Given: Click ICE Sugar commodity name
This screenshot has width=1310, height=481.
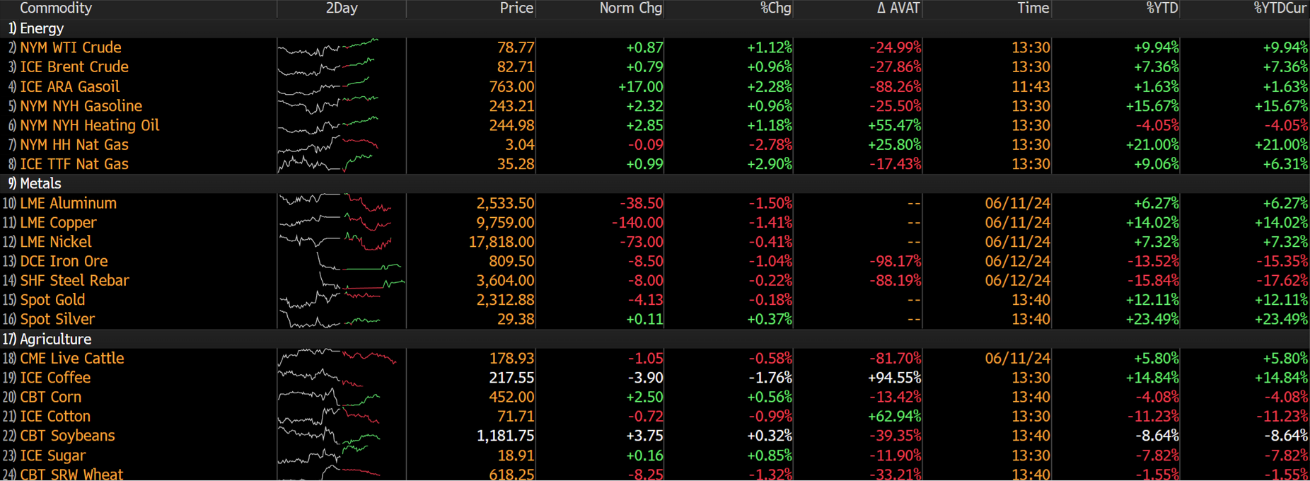Looking at the screenshot, I should pos(53,455).
